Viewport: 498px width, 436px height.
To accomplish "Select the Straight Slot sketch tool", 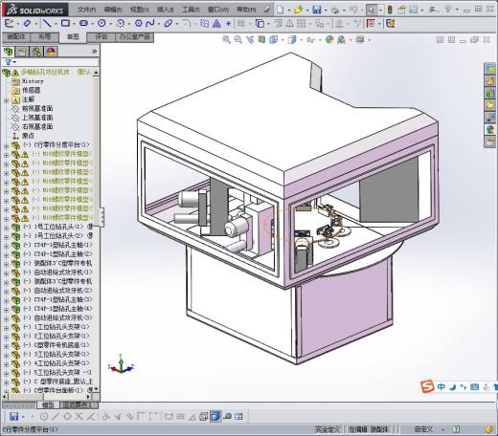I will pos(83,23).
